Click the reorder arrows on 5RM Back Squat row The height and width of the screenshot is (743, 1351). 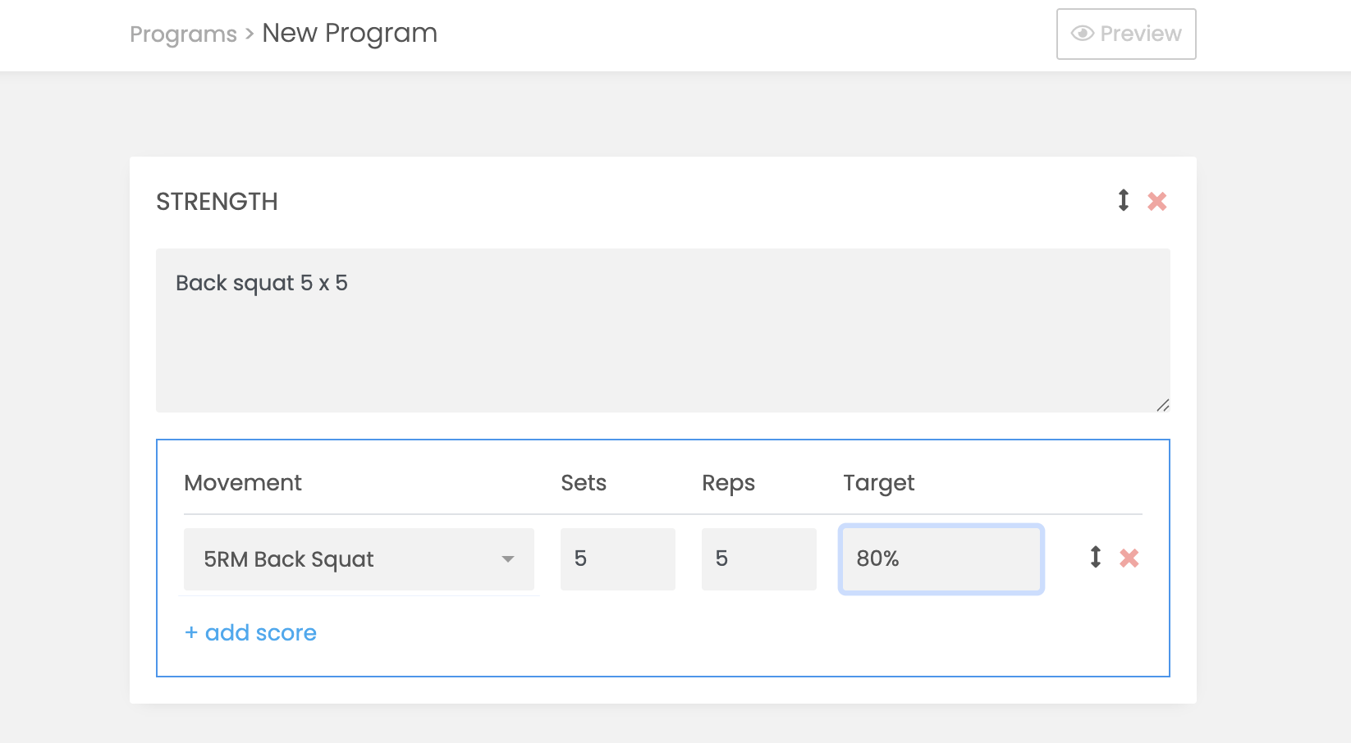pyautogui.click(x=1096, y=558)
